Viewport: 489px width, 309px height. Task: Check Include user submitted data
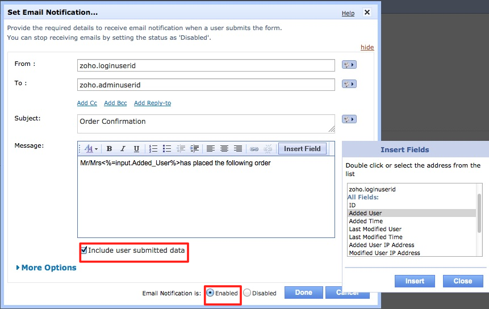[x=84, y=250]
